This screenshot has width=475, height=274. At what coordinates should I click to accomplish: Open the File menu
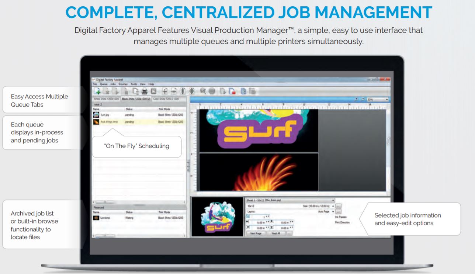(94, 84)
